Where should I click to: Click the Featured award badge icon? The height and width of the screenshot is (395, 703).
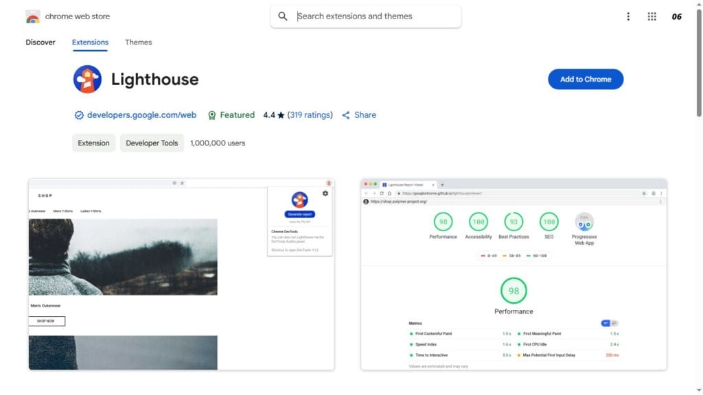pos(211,115)
